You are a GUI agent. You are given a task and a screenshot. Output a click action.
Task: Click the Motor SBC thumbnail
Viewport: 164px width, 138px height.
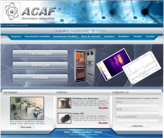pyautogui.click(x=64, y=118)
